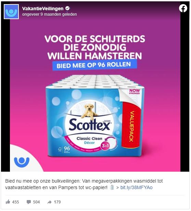Open the VakantieVeilingen profile avatar

click(11, 12)
